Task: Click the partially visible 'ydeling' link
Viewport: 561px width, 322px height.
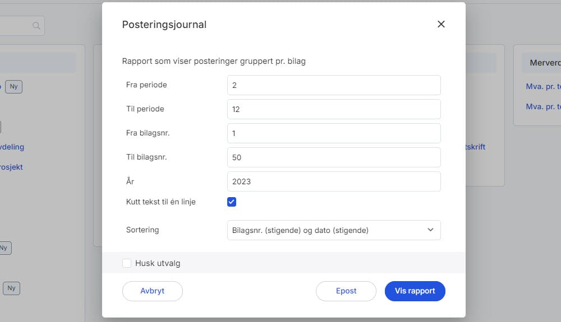Action: [x=12, y=147]
